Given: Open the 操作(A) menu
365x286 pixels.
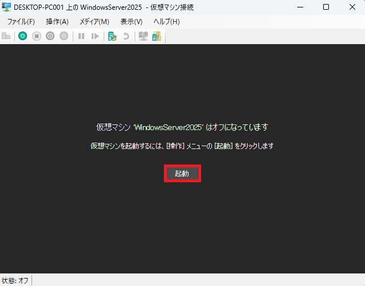Looking at the screenshot, I should [x=57, y=22].
